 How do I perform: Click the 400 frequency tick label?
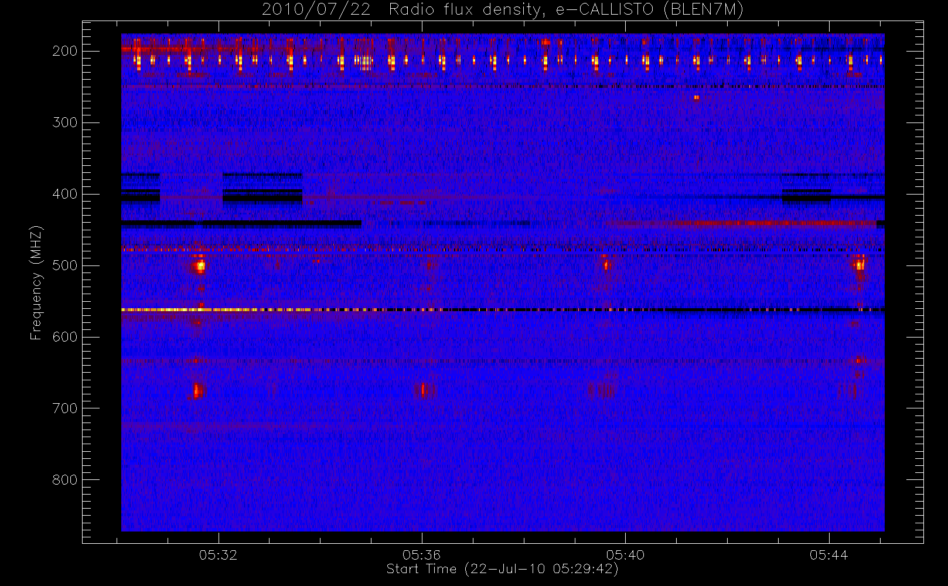point(64,194)
